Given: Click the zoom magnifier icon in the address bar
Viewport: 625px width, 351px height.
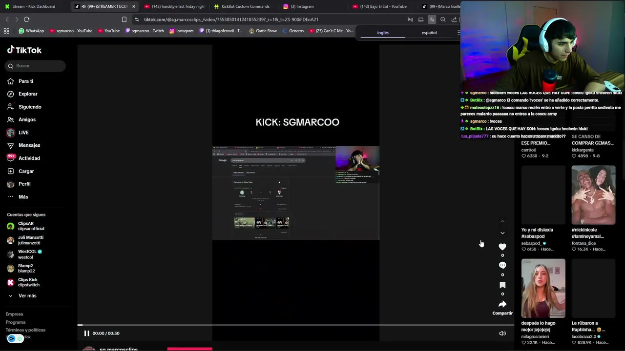Looking at the screenshot, I should (x=443, y=19).
